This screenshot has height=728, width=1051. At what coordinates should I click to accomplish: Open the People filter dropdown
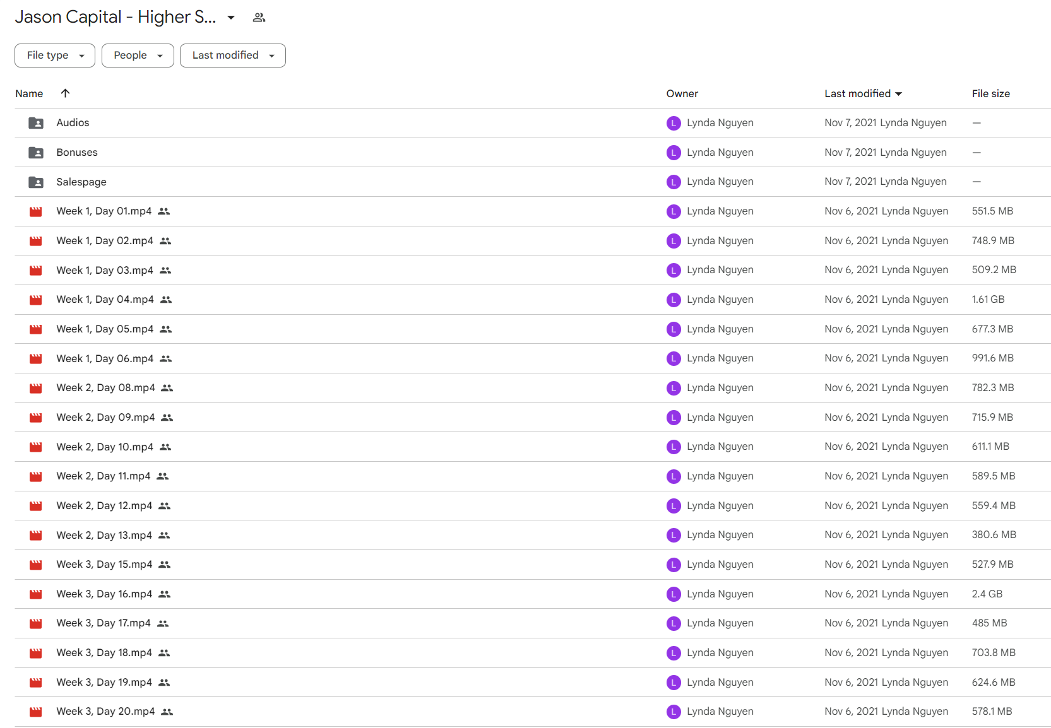[138, 56]
